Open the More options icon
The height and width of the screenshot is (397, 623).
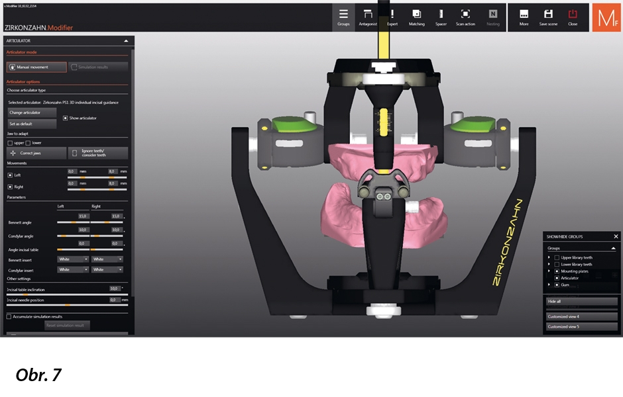click(524, 17)
